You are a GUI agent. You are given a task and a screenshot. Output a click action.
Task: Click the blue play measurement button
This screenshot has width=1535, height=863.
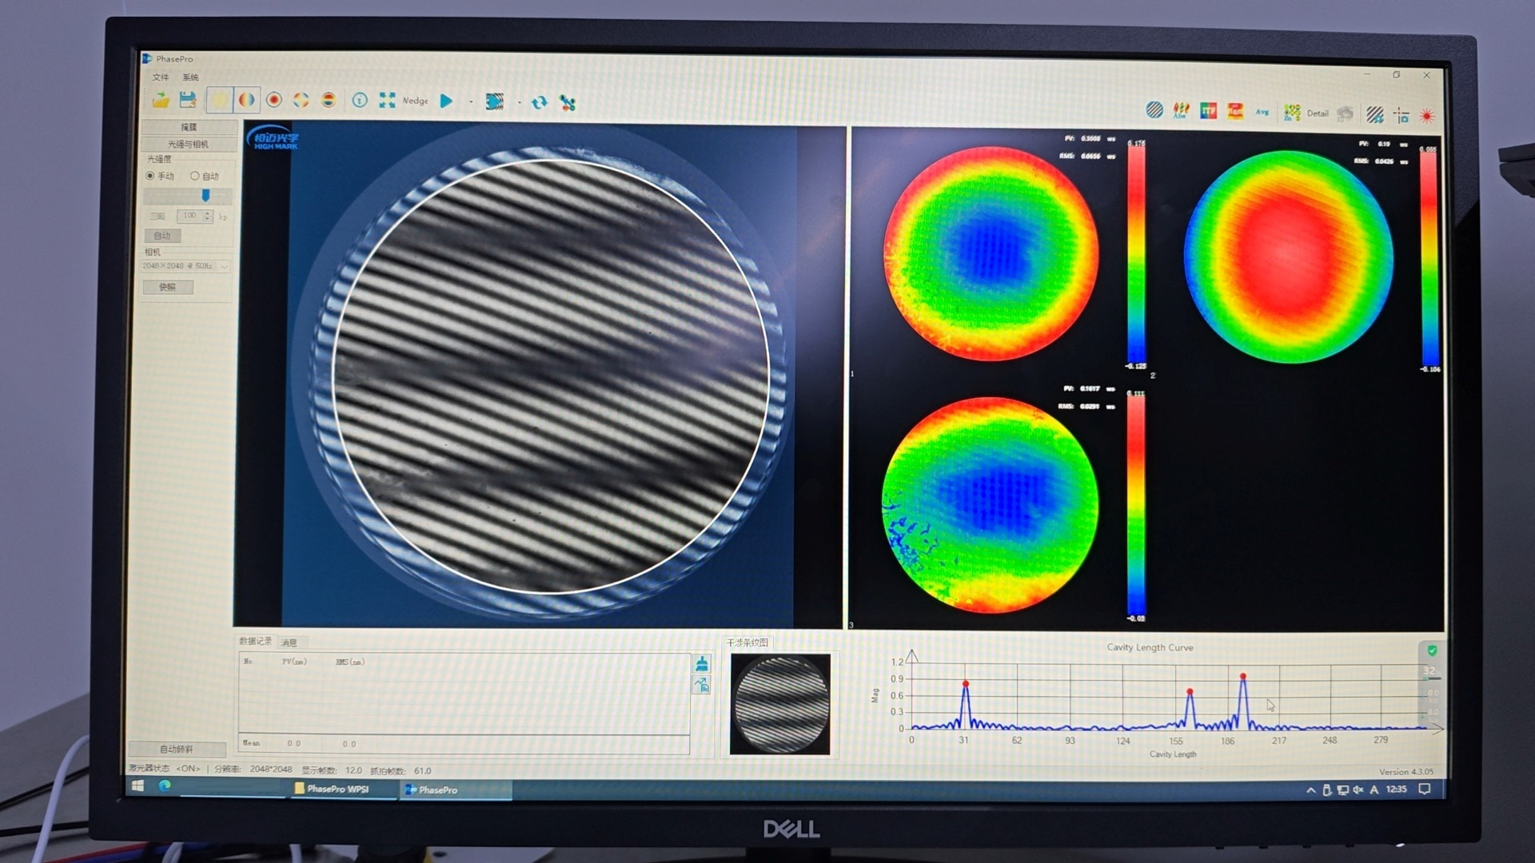click(446, 101)
